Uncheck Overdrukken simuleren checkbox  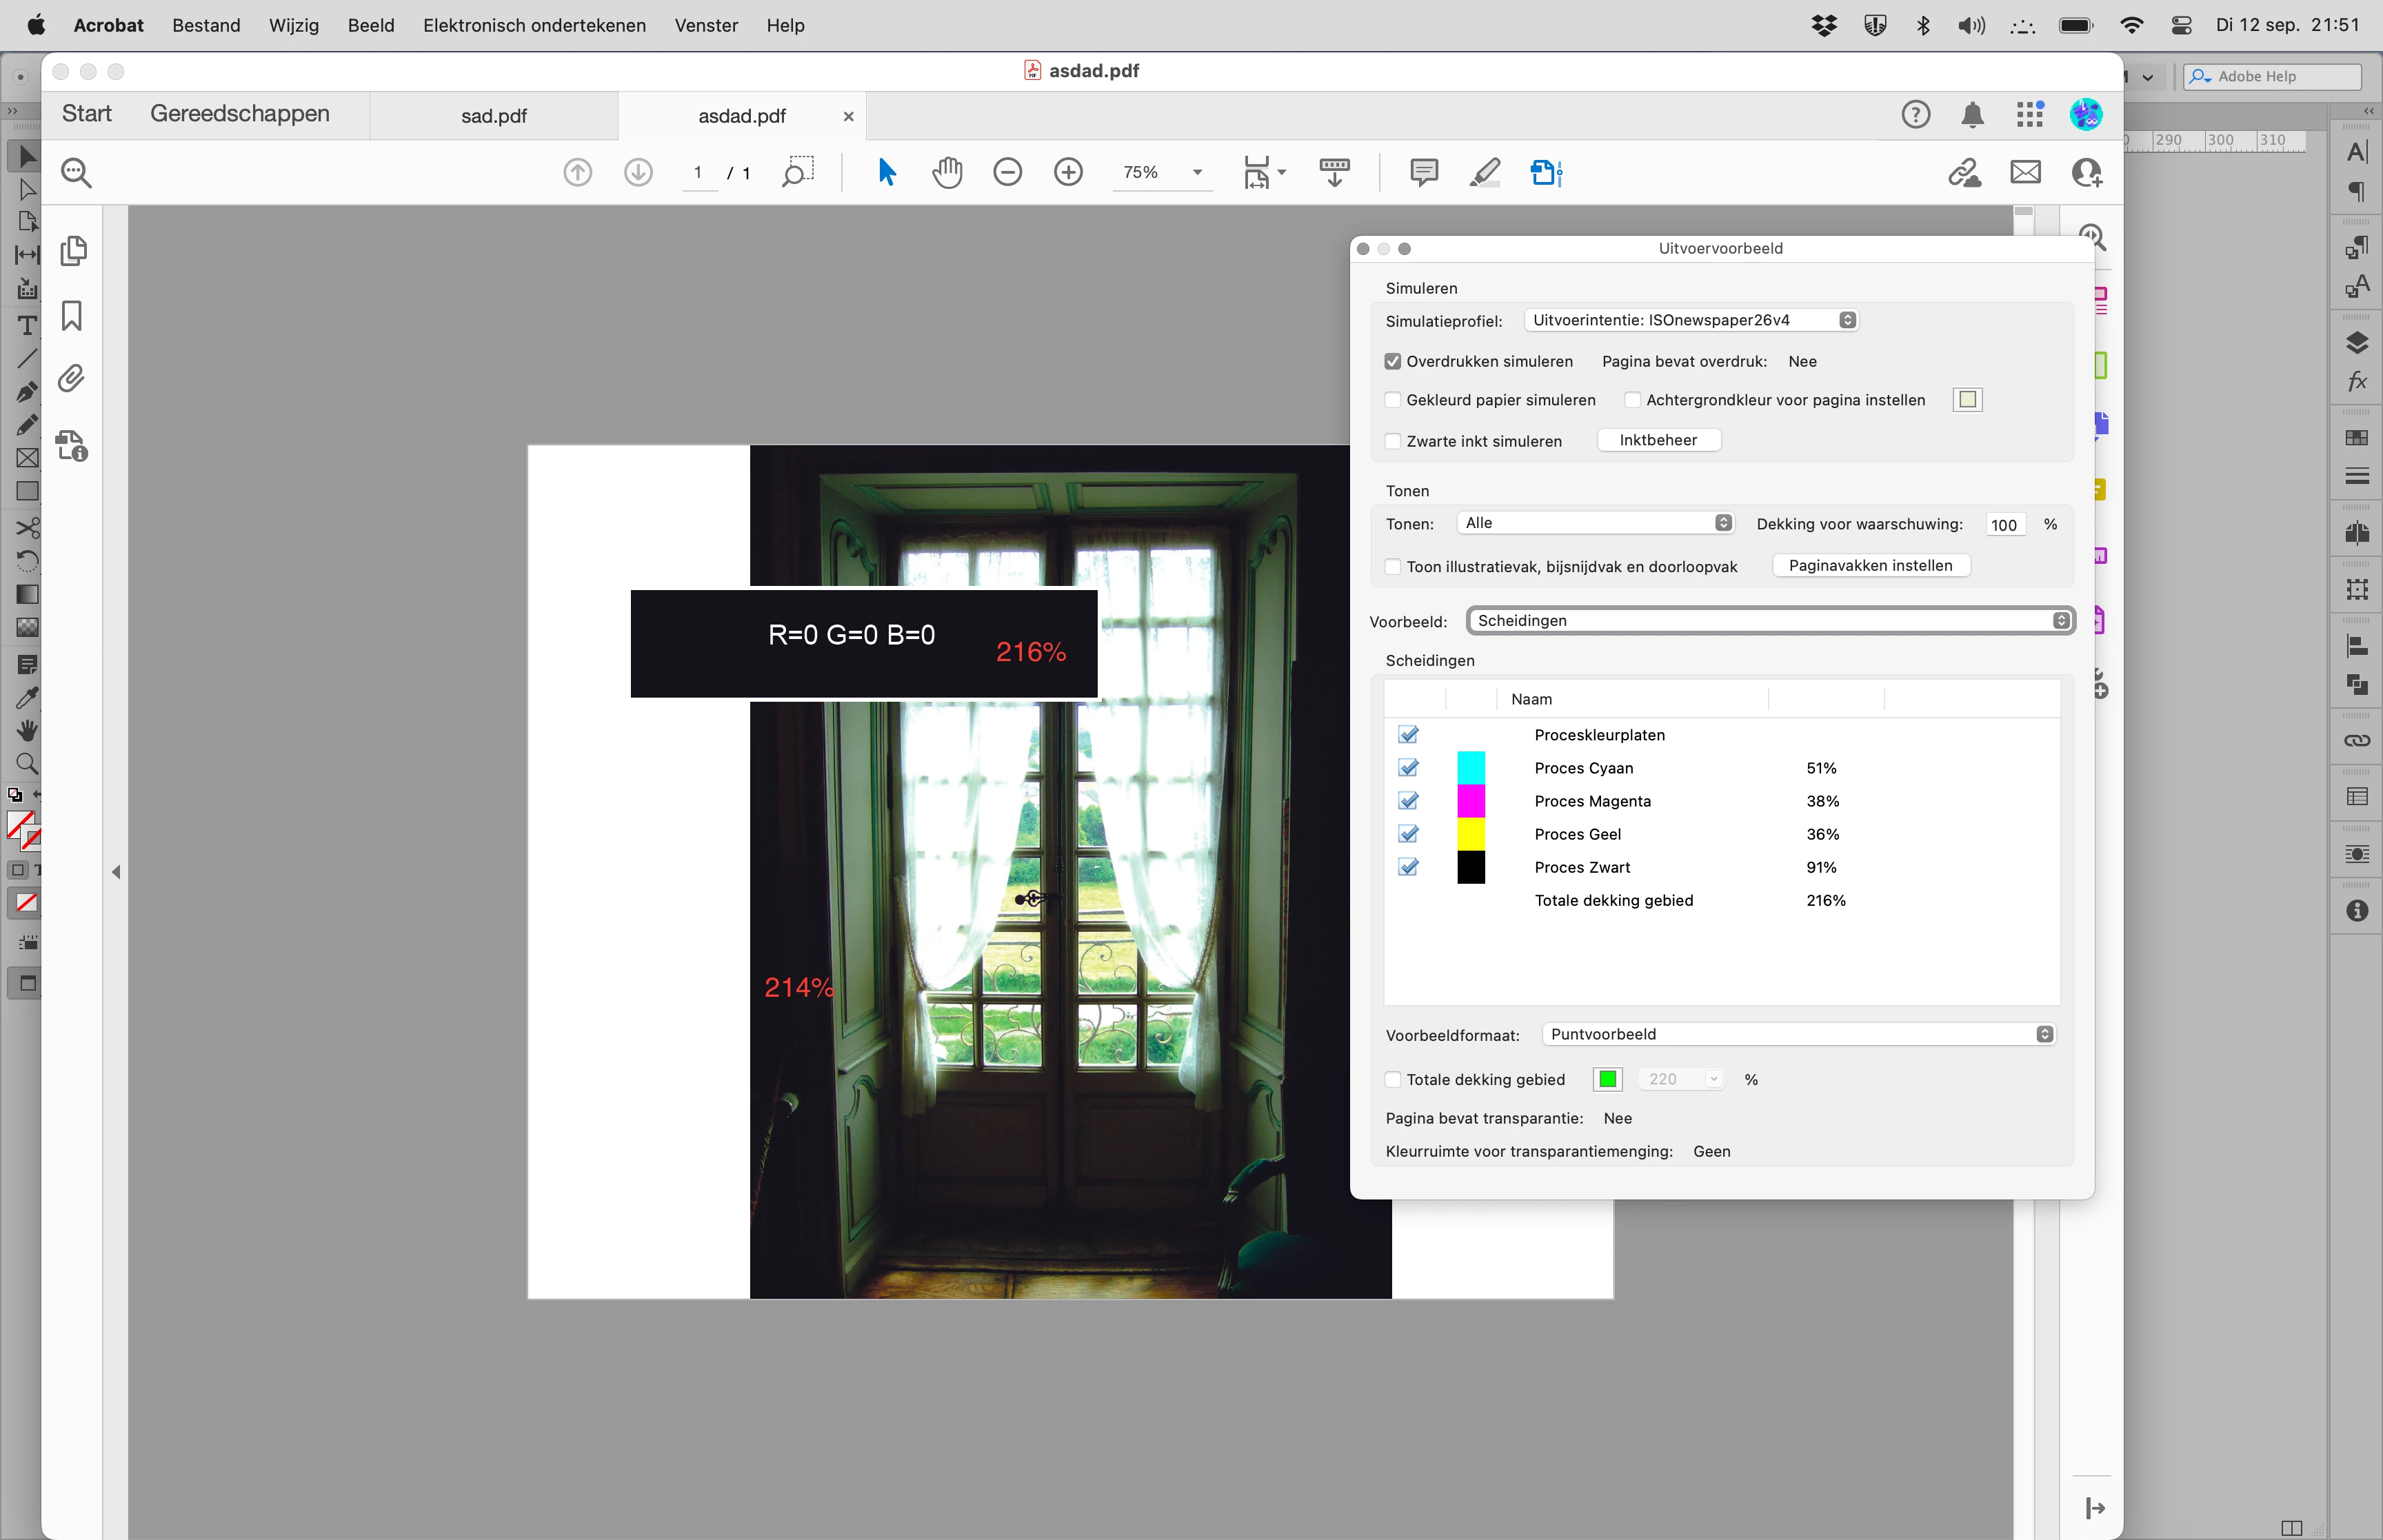tap(1393, 362)
